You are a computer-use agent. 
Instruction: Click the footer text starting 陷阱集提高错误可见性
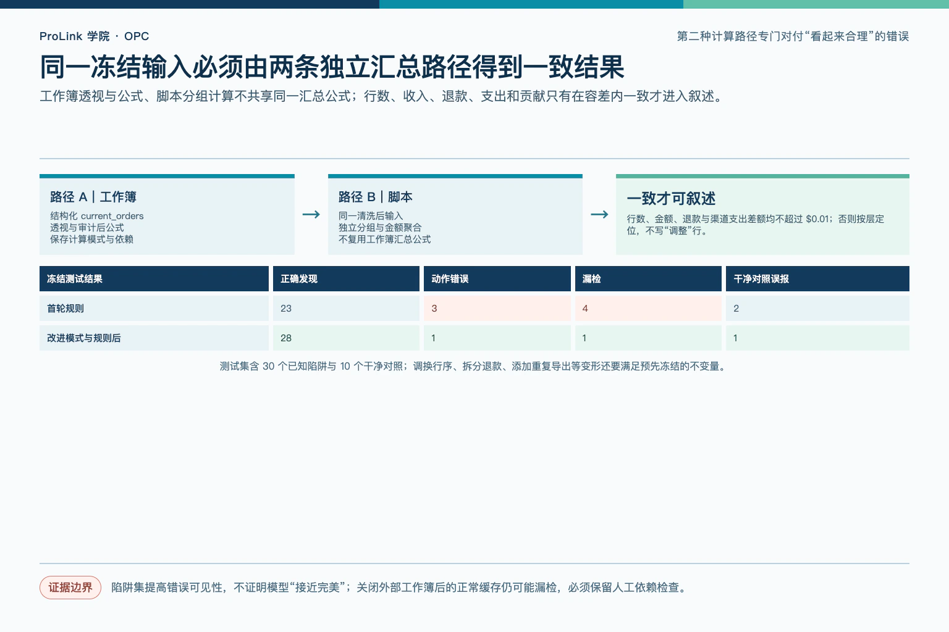click(400, 588)
